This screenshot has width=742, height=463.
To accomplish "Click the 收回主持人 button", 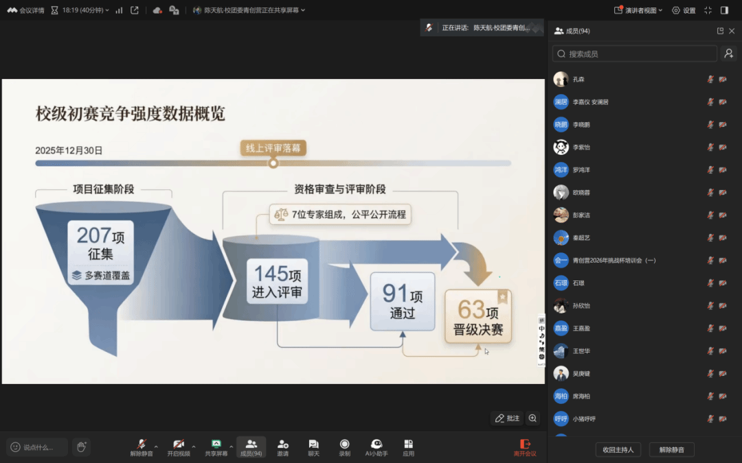I will [x=618, y=450].
